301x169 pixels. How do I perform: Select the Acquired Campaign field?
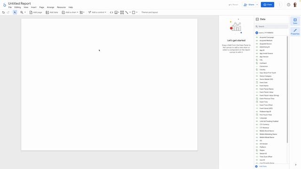point(267,38)
